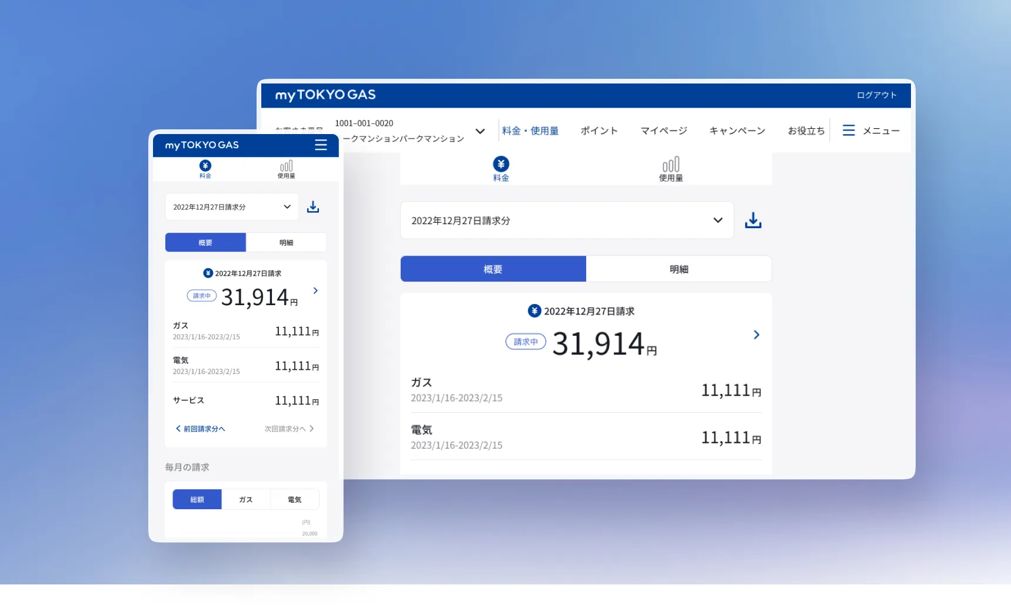This screenshot has width=1011, height=615.
Task: Switch to 明細 in mobile view
Action: click(x=286, y=243)
